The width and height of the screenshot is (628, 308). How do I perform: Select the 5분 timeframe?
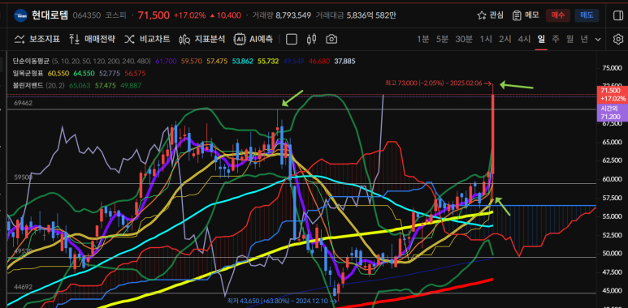coord(442,39)
